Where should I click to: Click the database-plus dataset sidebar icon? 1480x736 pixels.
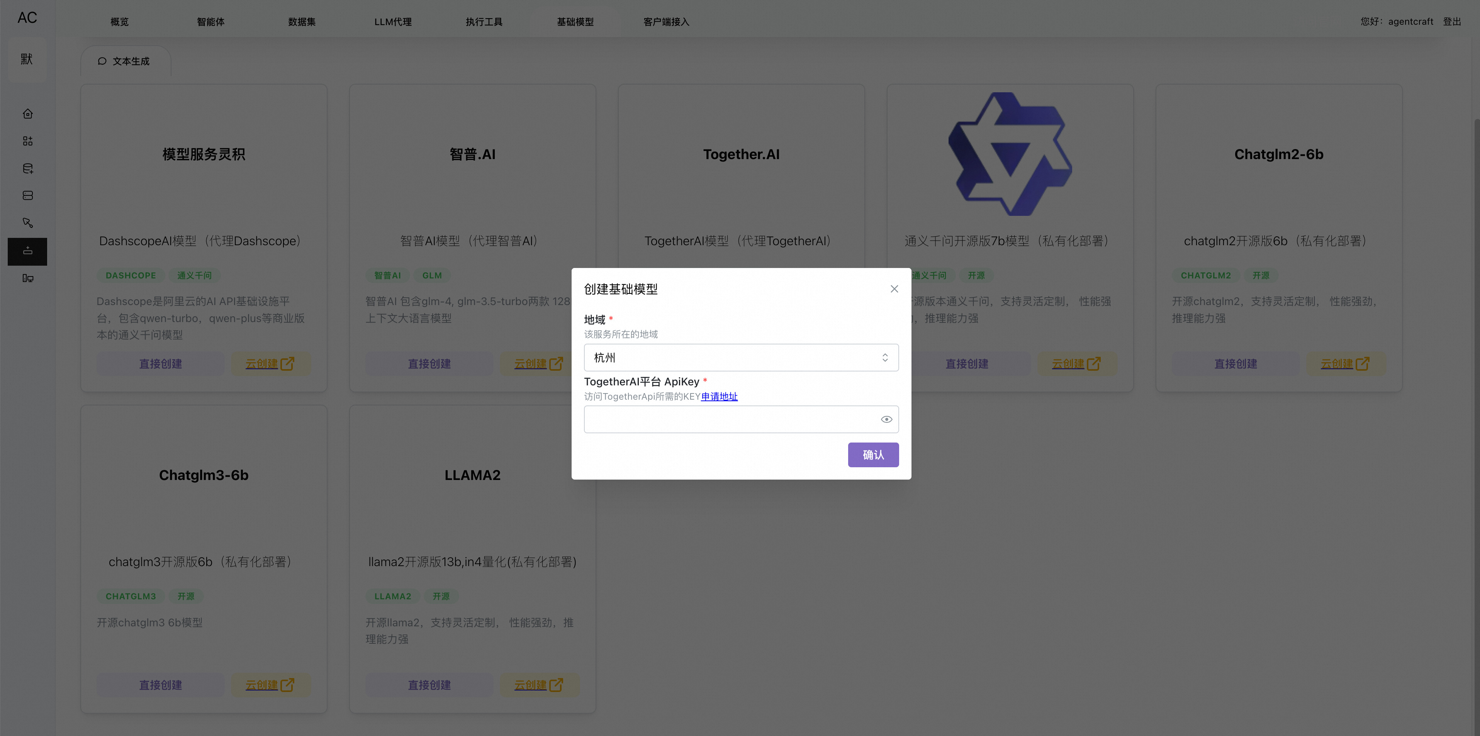(x=27, y=168)
